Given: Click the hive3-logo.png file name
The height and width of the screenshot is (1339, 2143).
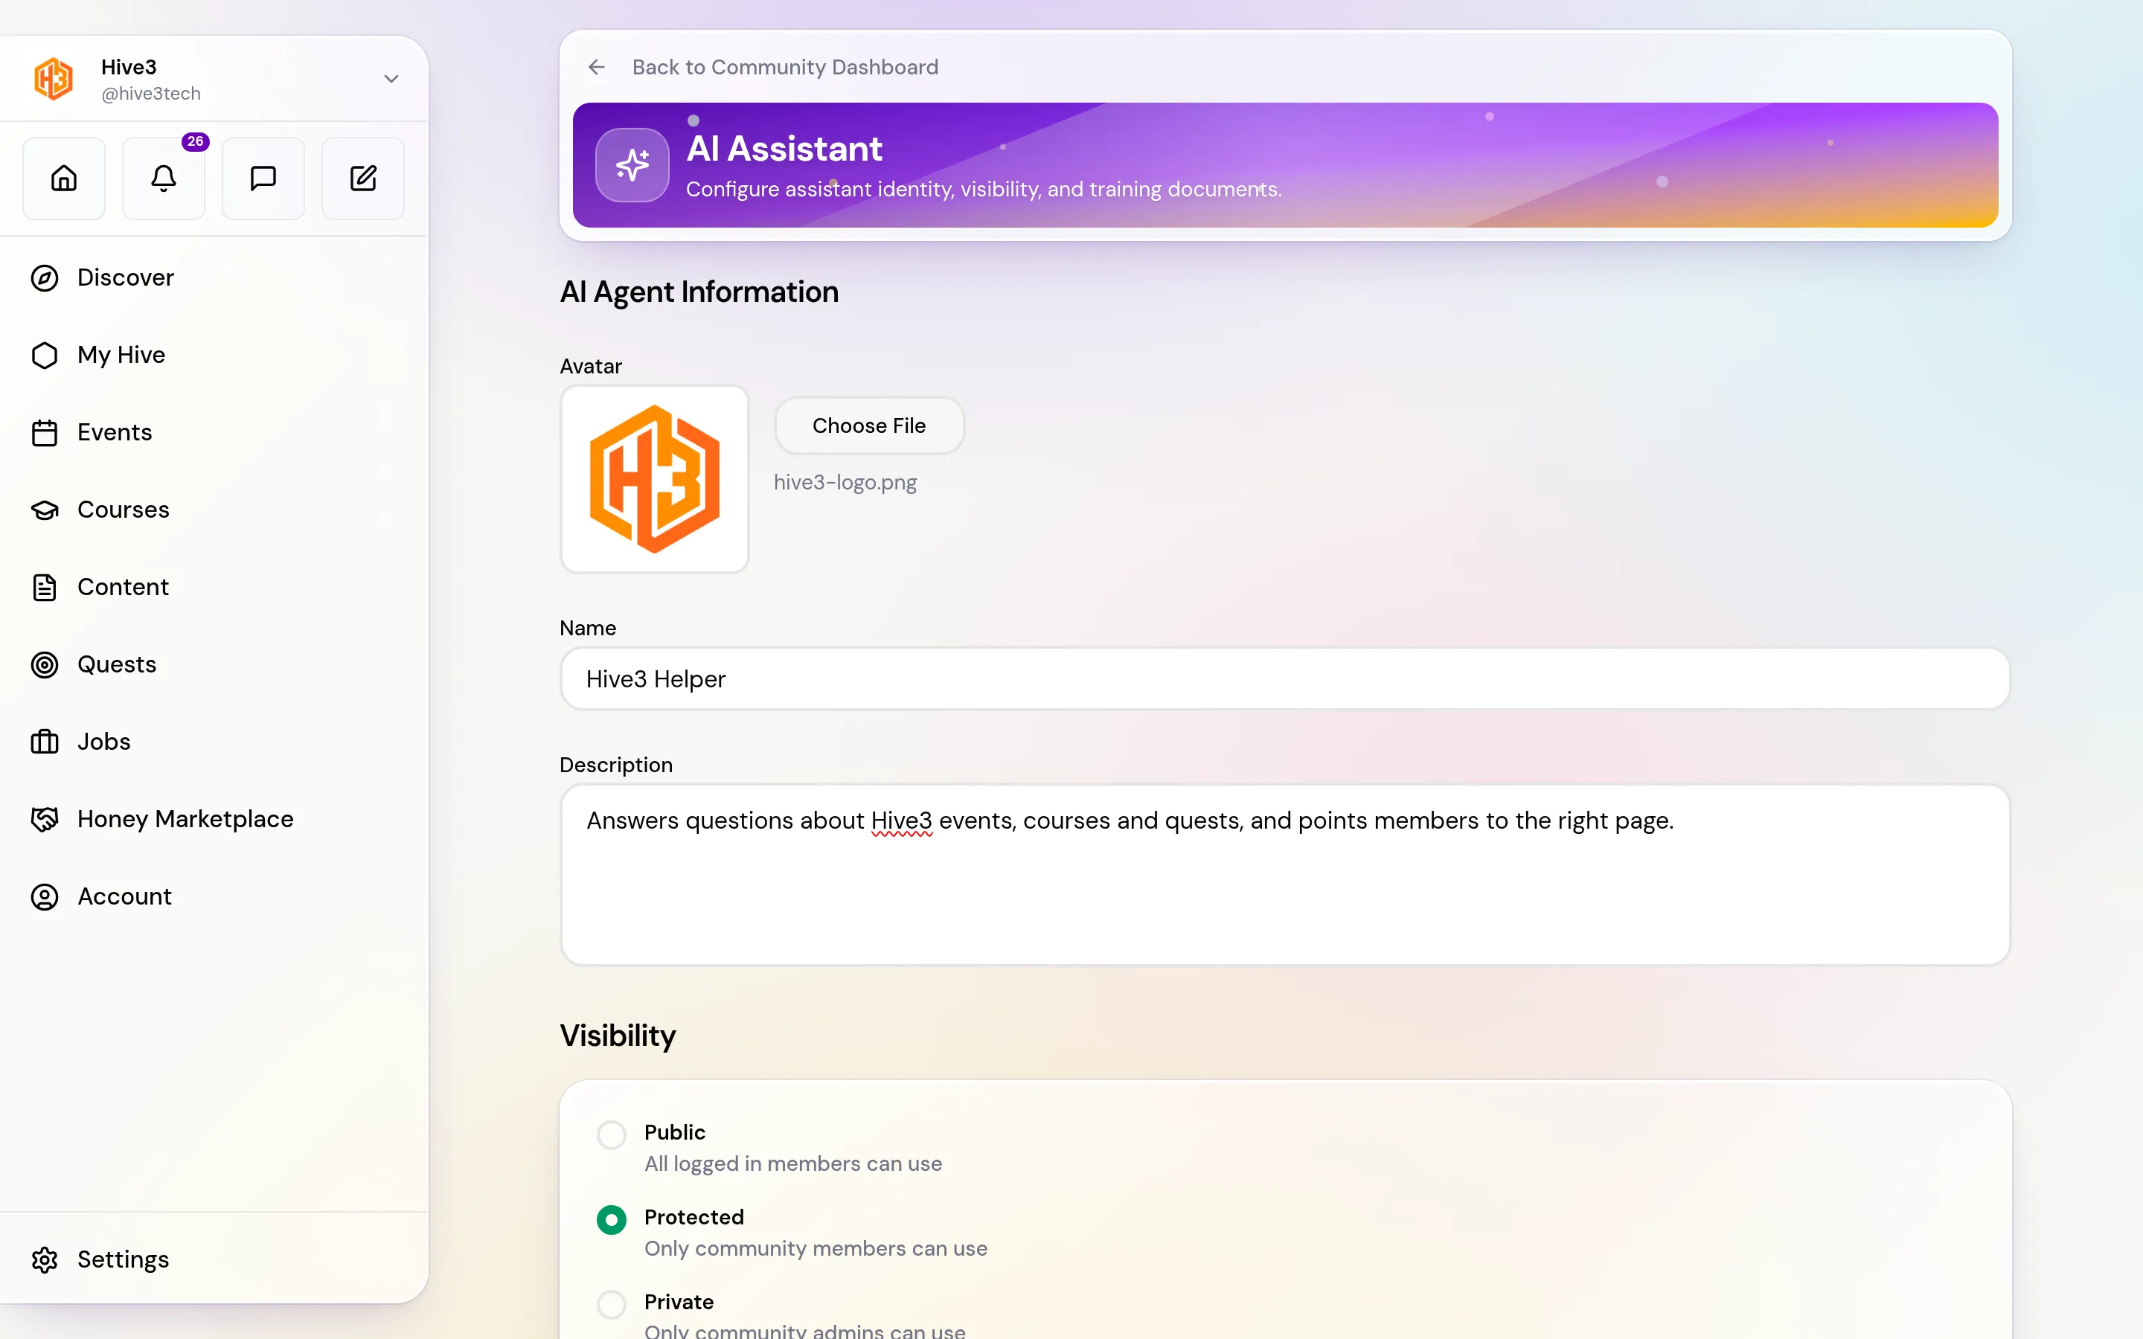Looking at the screenshot, I should click(x=845, y=483).
